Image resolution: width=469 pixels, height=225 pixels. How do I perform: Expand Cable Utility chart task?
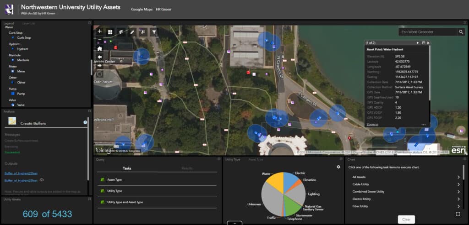click(x=458, y=184)
